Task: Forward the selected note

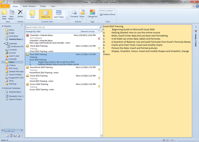Action: pyautogui.click(x=74, y=14)
